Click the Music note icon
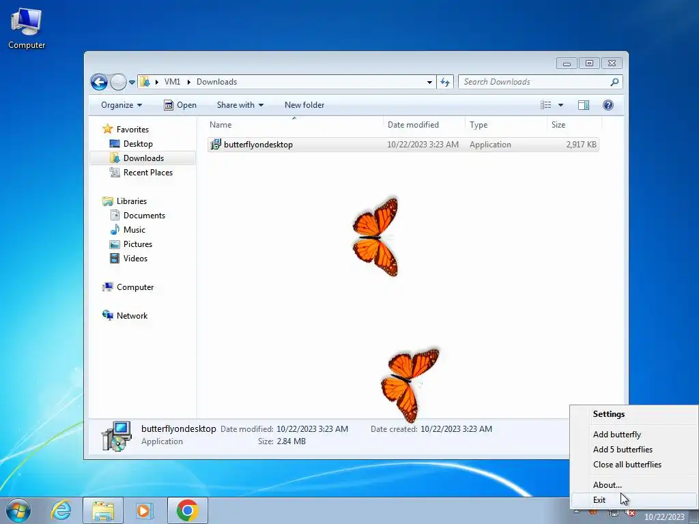The width and height of the screenshot is (699, 524). (x=115, y=230)
